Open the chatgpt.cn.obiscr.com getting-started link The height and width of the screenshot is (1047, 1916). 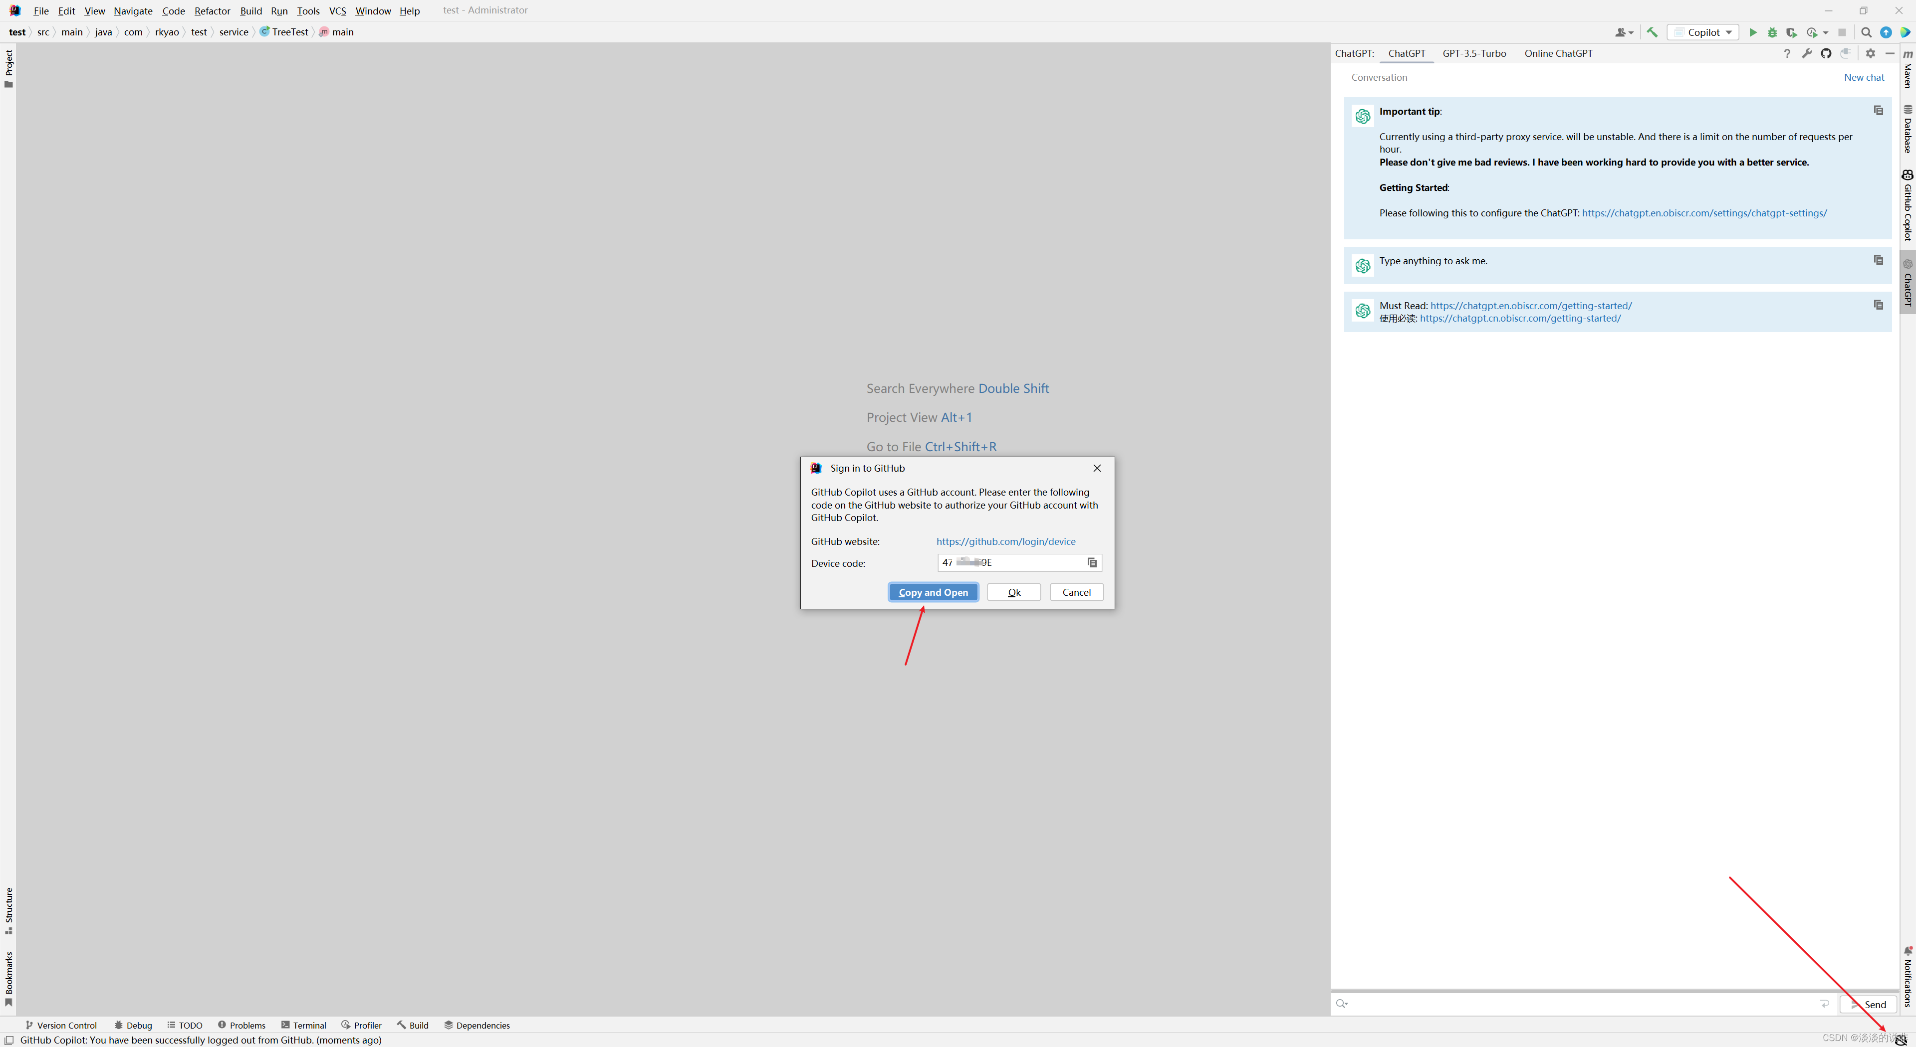click(x=1520, y=318)
